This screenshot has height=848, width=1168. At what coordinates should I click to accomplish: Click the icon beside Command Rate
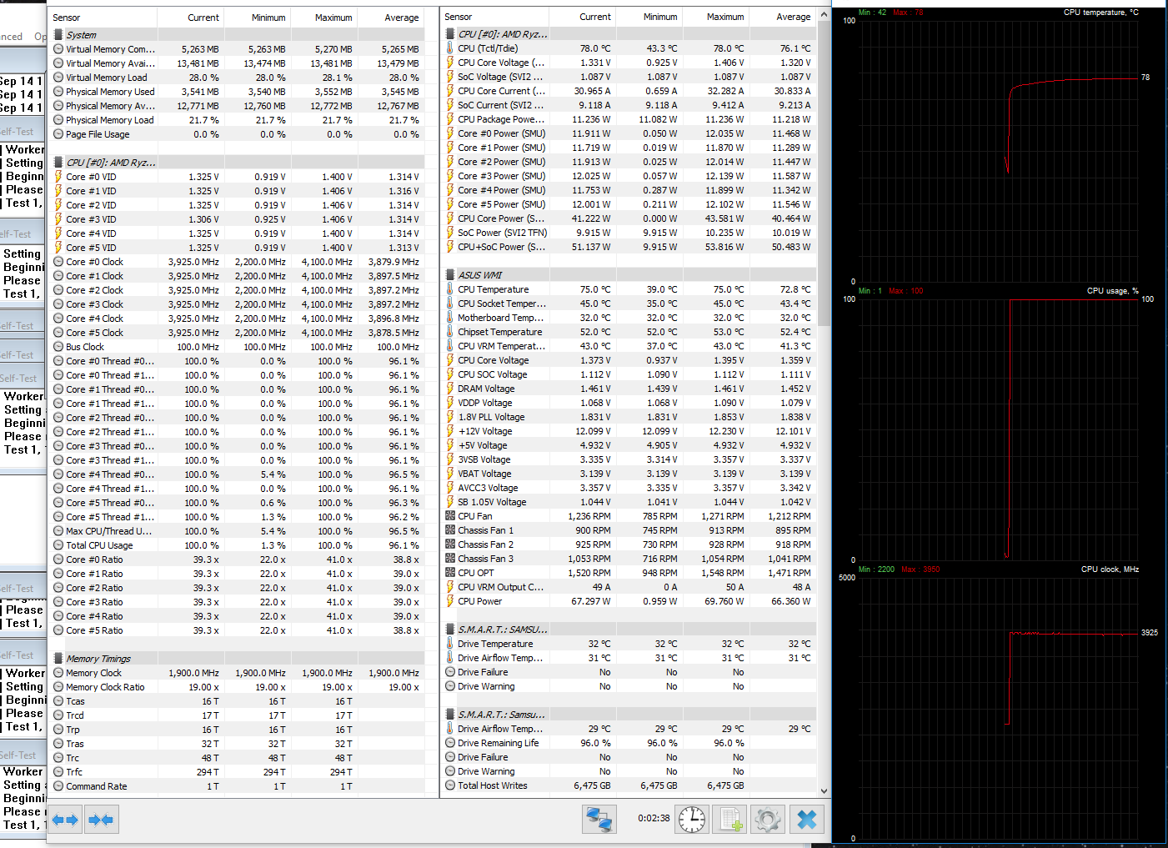point(58,786)
